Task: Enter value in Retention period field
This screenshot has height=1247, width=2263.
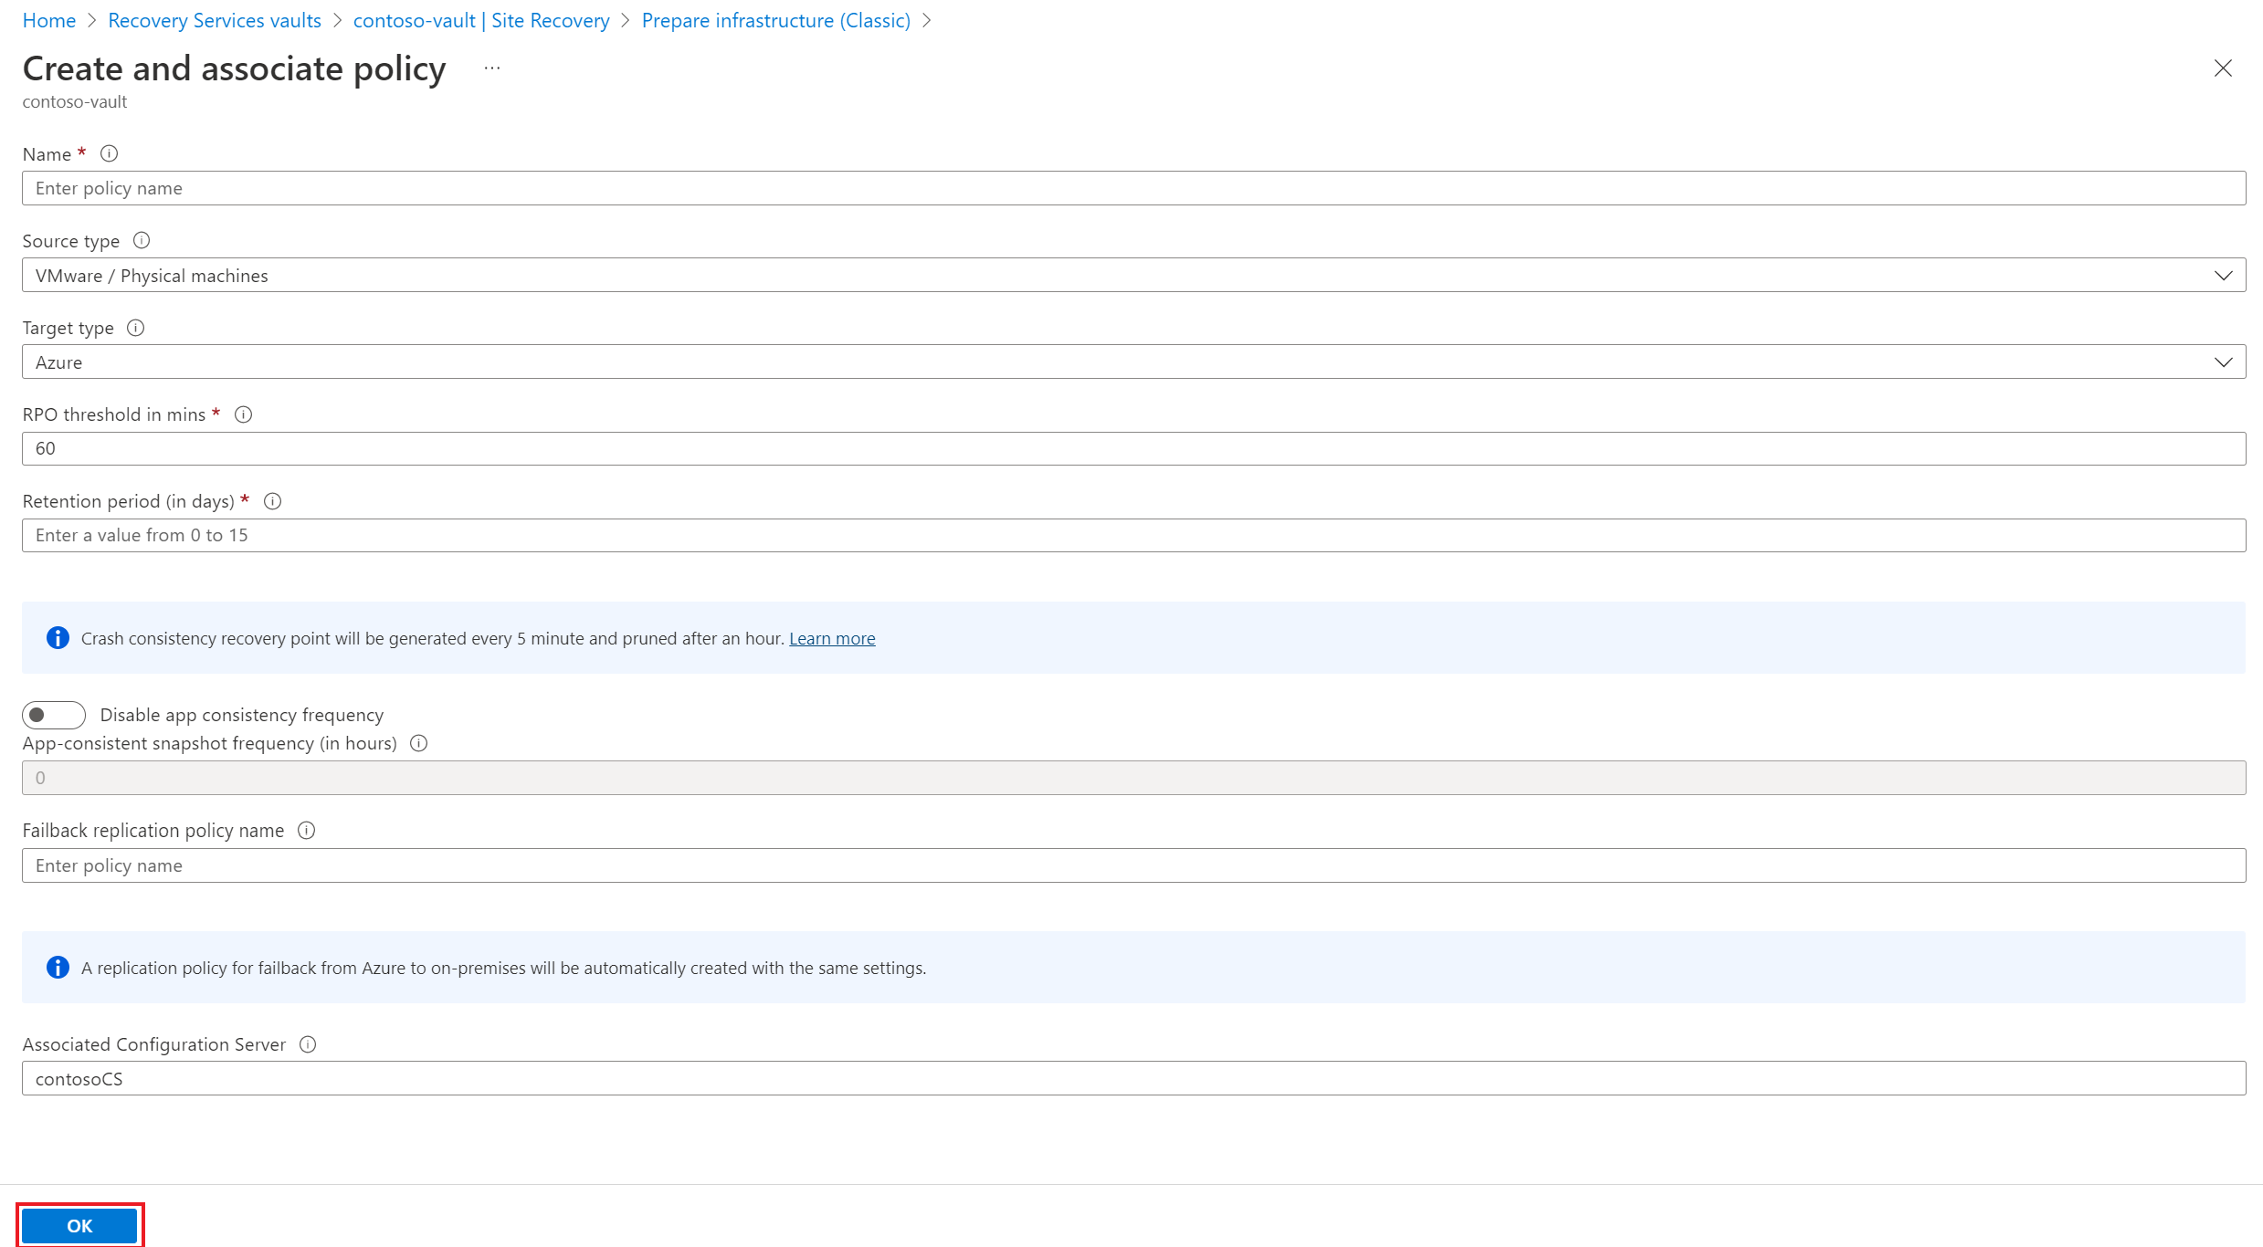Action: (x=1131, y=533)
